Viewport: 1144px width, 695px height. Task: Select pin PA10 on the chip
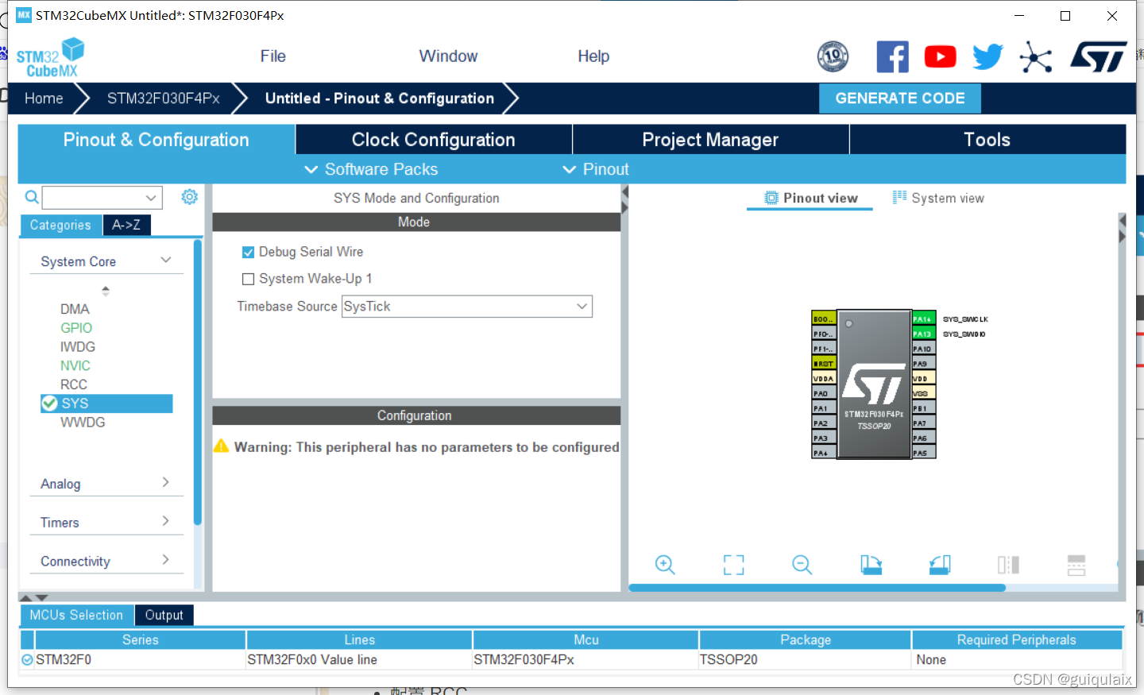(923, 349)
